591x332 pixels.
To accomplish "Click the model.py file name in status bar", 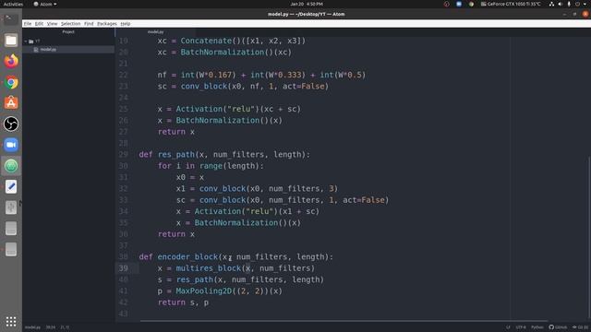I will click(x=32, y=327).
